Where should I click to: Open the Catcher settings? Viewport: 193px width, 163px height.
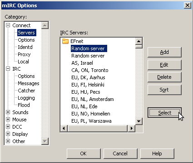coord(26,91)
